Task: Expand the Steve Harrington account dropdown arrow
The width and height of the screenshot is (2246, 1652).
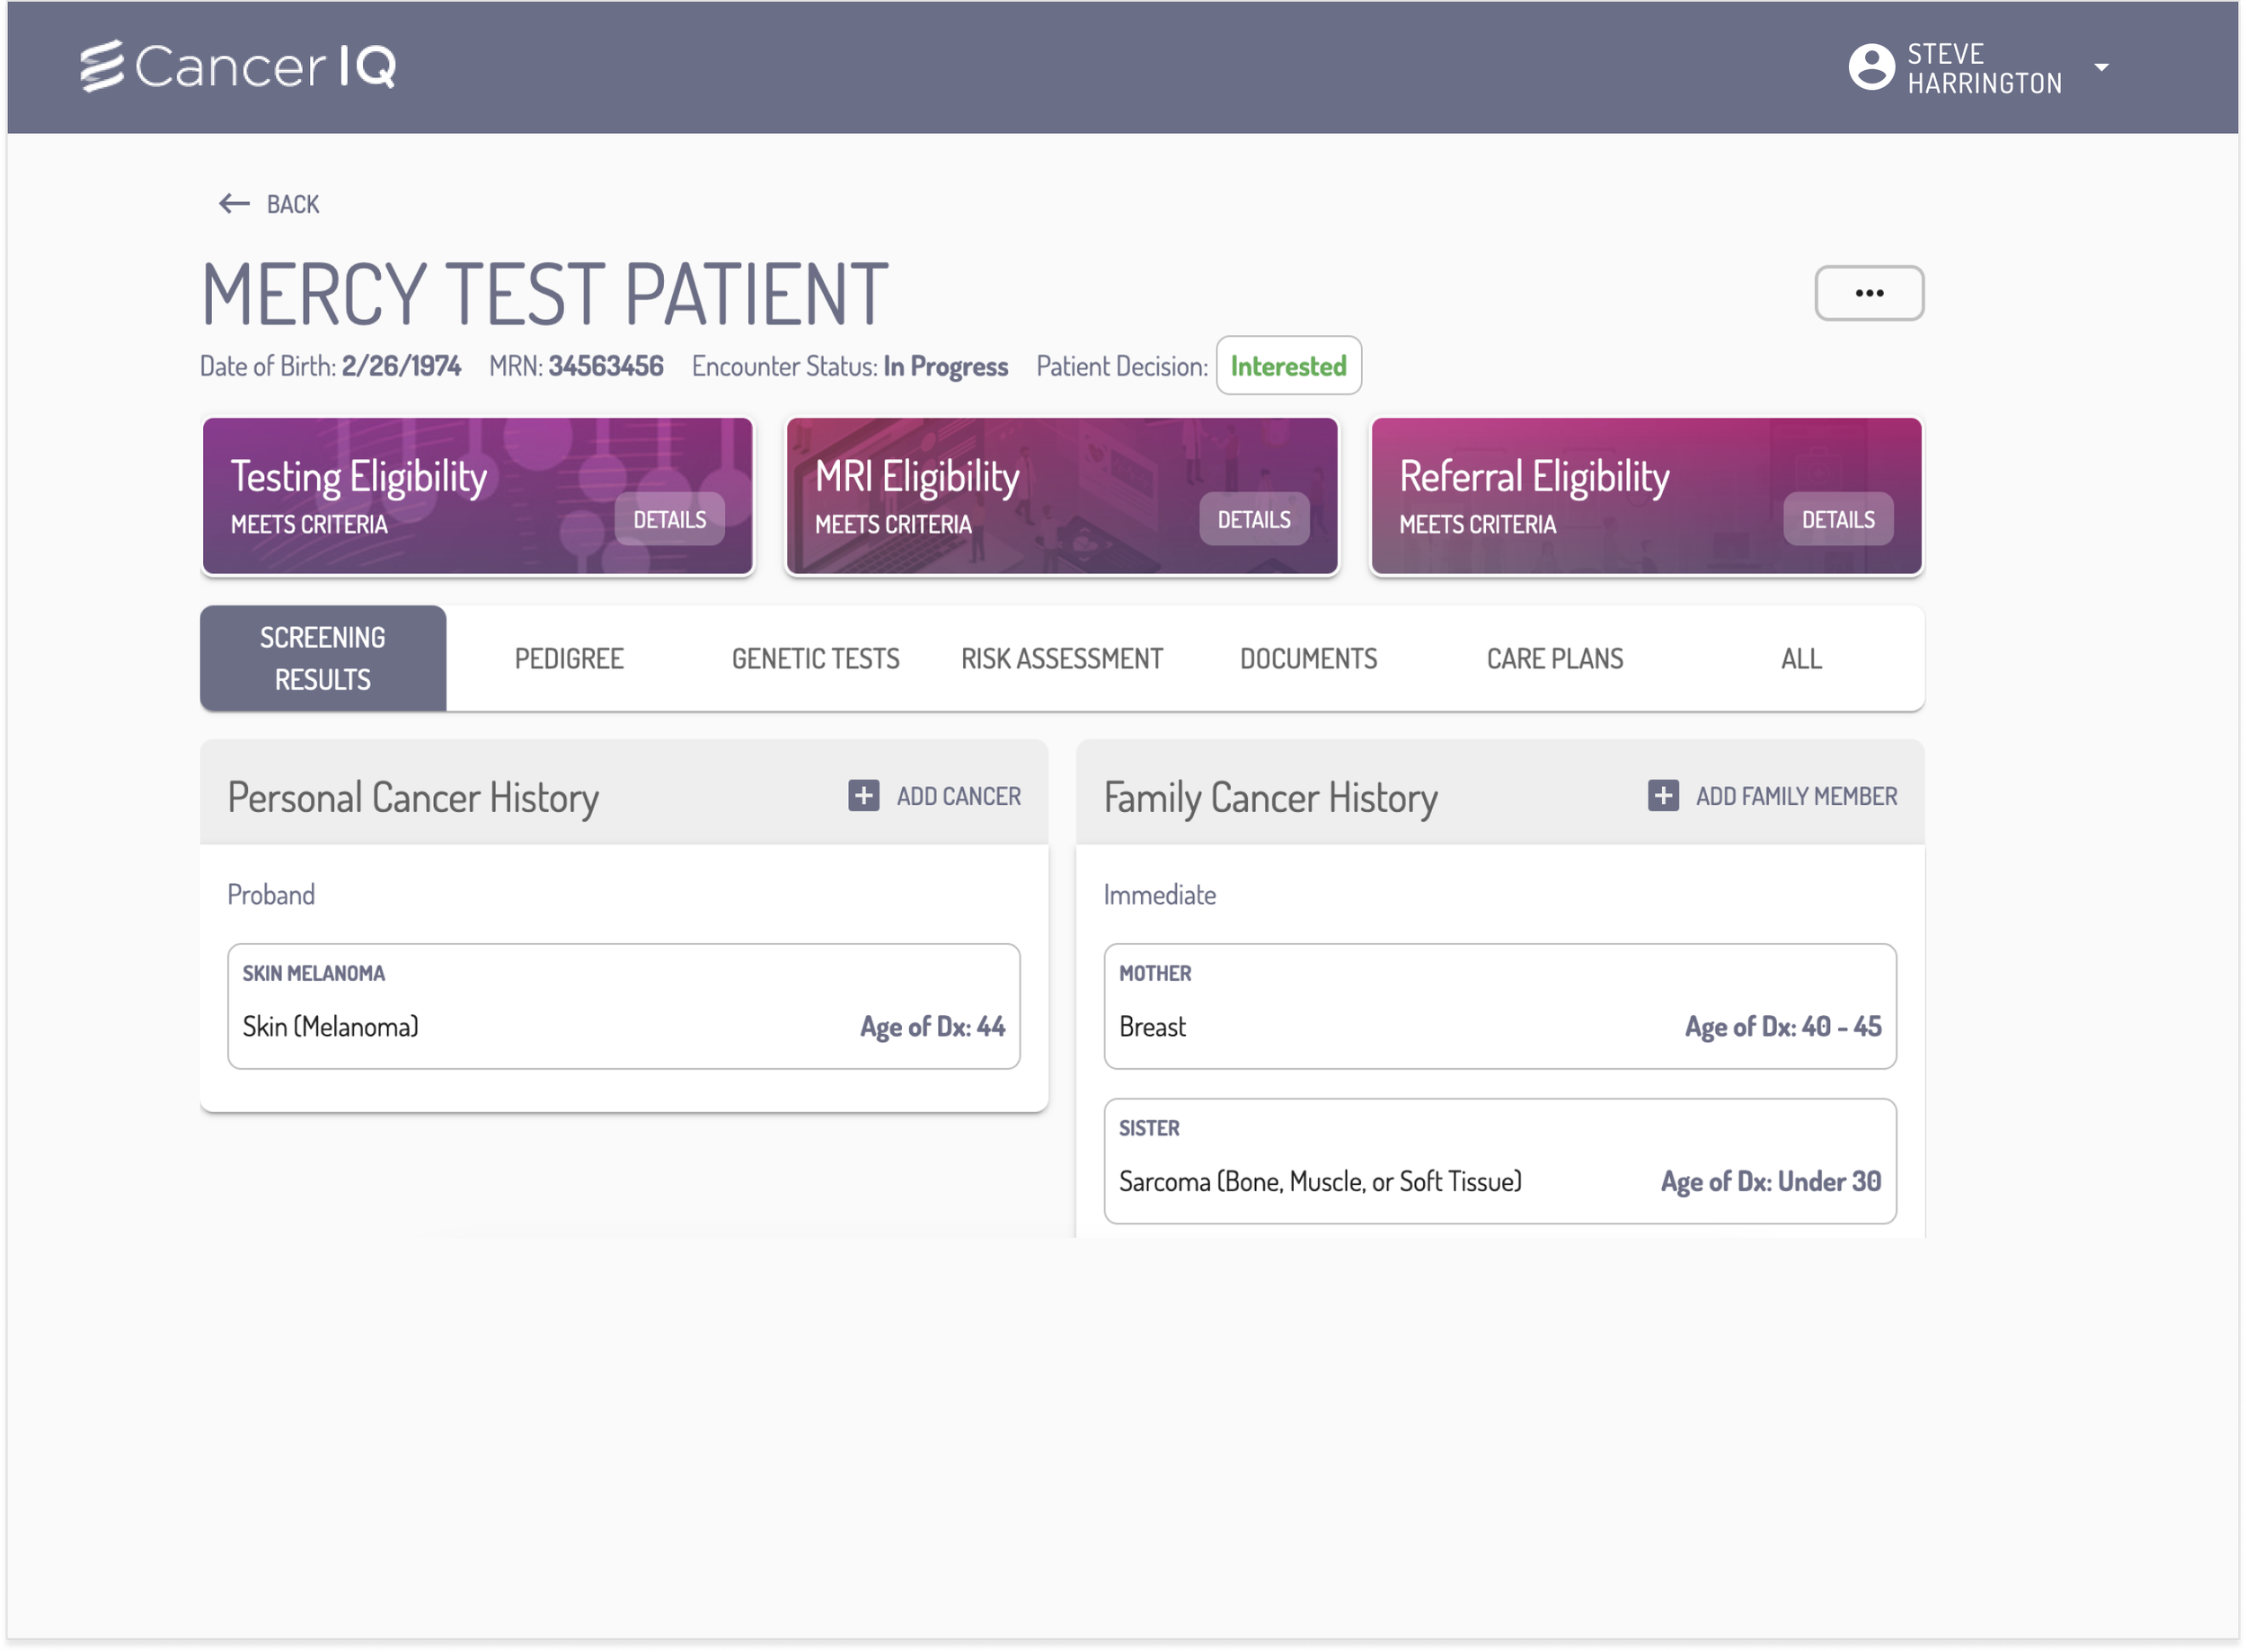Action: [x=2101, y=67]
